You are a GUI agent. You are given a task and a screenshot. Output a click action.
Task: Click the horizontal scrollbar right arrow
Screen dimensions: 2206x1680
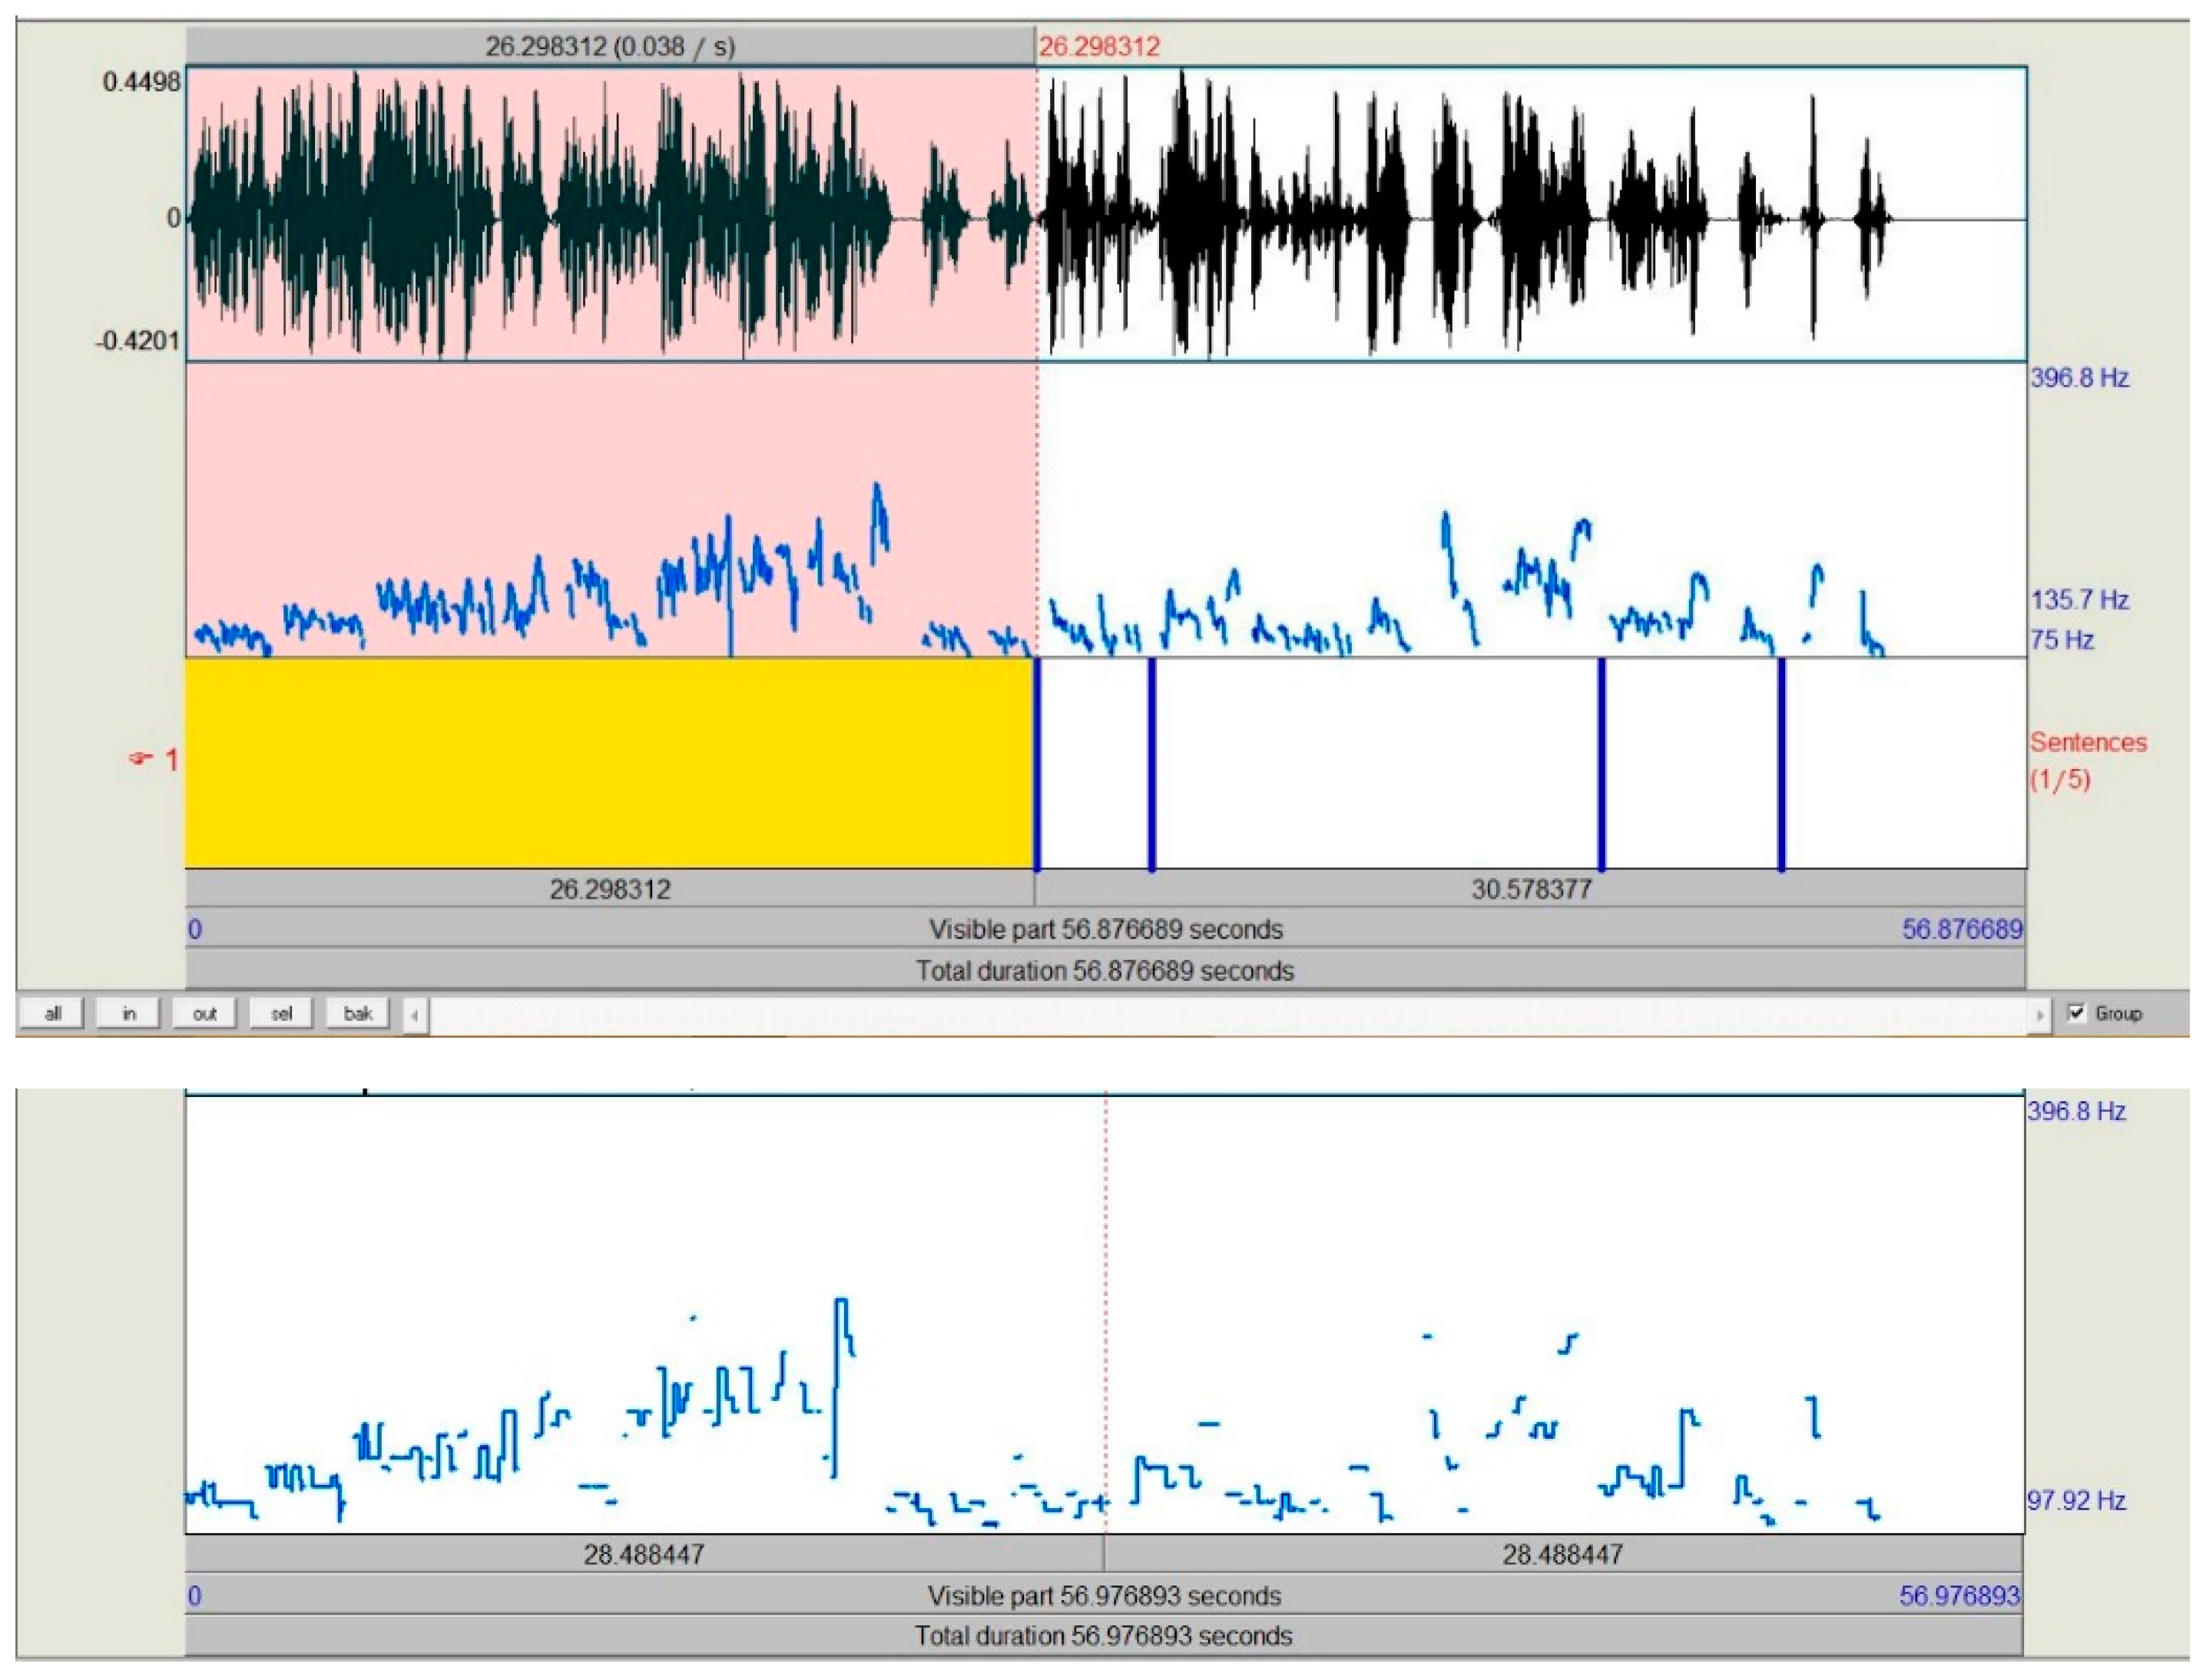tap(2039, 1014)
